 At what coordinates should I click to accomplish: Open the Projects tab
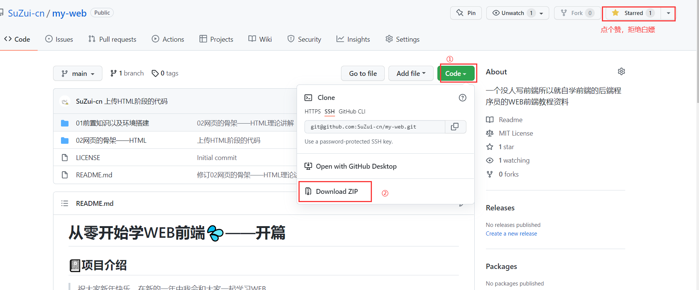216,39
